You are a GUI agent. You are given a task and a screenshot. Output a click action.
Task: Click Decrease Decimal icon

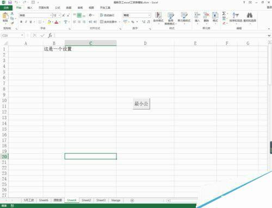(149, 22)
